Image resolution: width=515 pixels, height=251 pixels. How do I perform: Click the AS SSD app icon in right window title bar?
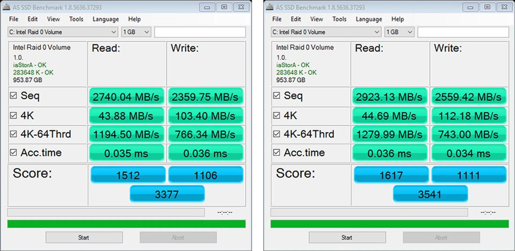[270, 7]
